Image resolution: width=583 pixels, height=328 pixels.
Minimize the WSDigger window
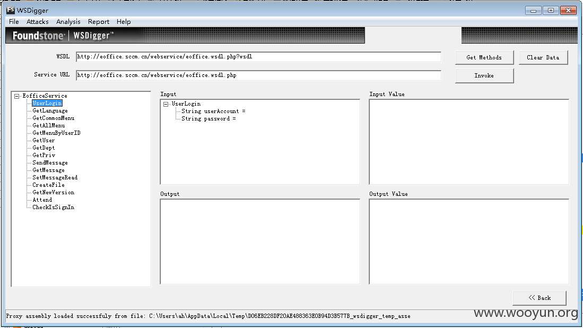533,11
